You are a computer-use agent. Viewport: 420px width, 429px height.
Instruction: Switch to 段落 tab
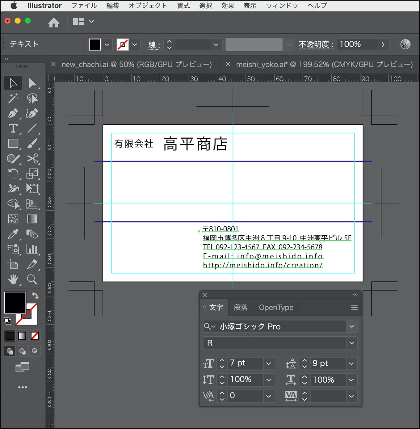point(241,307)
